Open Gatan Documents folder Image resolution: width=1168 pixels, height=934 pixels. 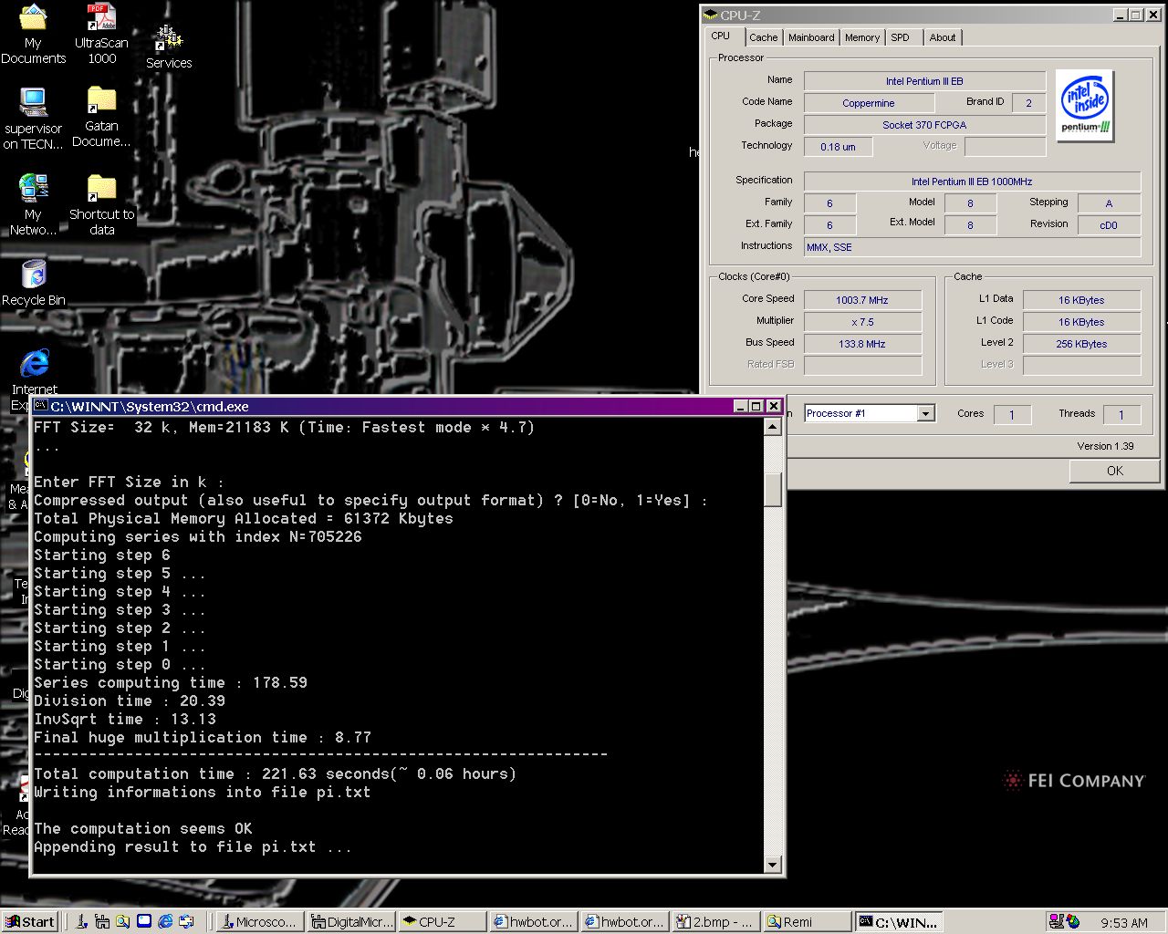[101, 117]
